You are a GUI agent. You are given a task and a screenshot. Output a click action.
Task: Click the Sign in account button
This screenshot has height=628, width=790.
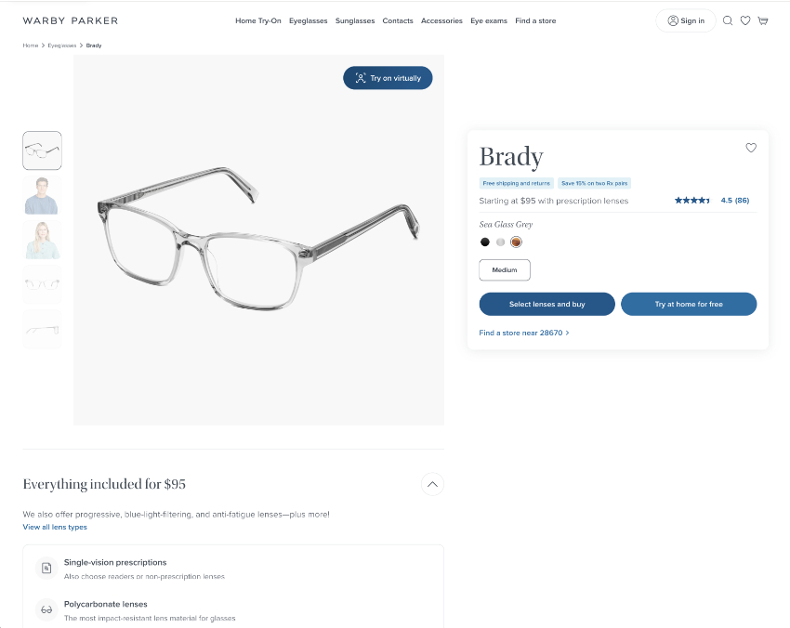pyautogui.click(x=686, y=20)
